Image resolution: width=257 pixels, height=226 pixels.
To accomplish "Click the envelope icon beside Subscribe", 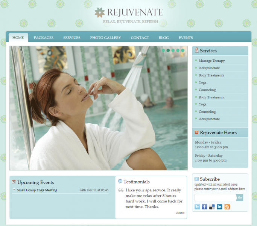I will [x=196, y=179].
